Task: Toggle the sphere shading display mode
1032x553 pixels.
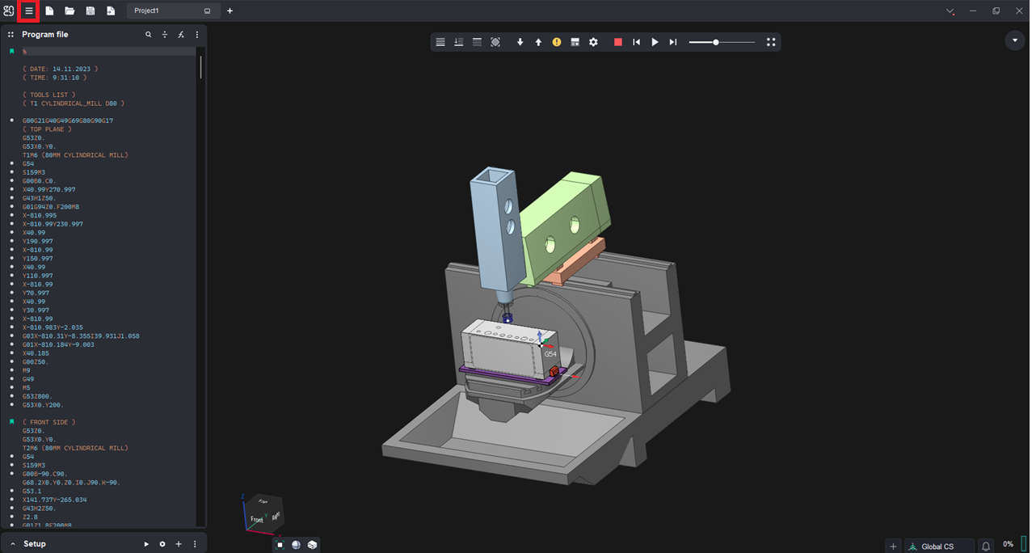Action: coord(296,545)
